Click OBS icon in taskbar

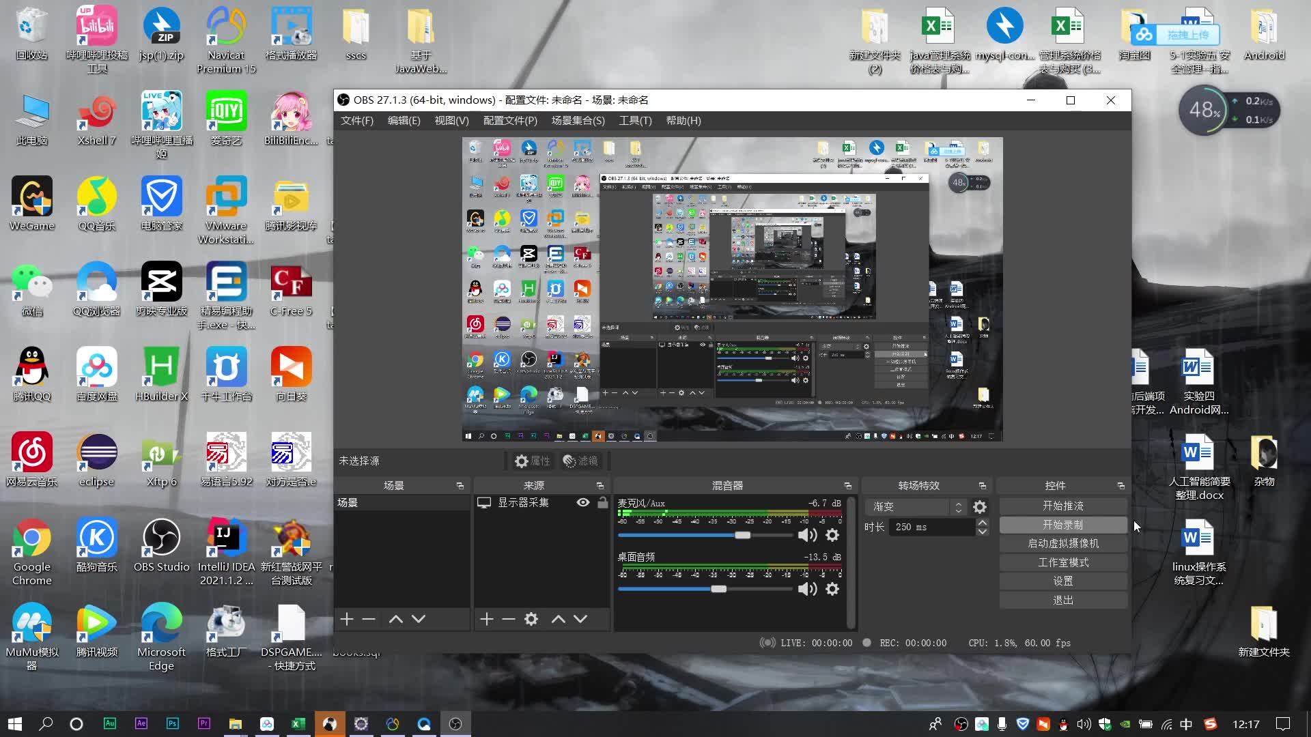455,724
